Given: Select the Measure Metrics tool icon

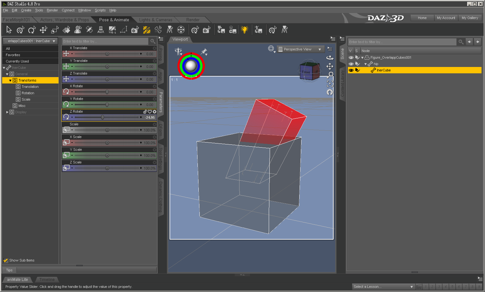Looking at the screenshot, I should coord(124,30).
